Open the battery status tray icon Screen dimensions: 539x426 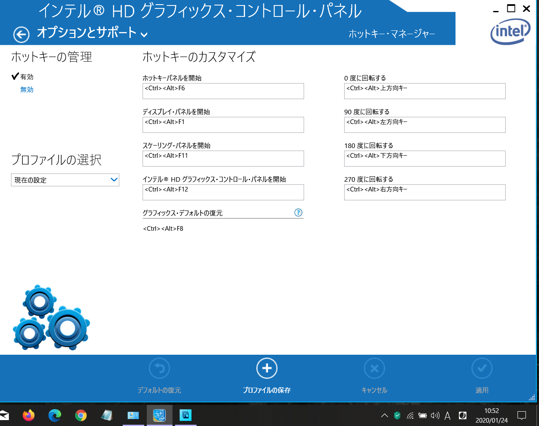(x=423, y=416)
